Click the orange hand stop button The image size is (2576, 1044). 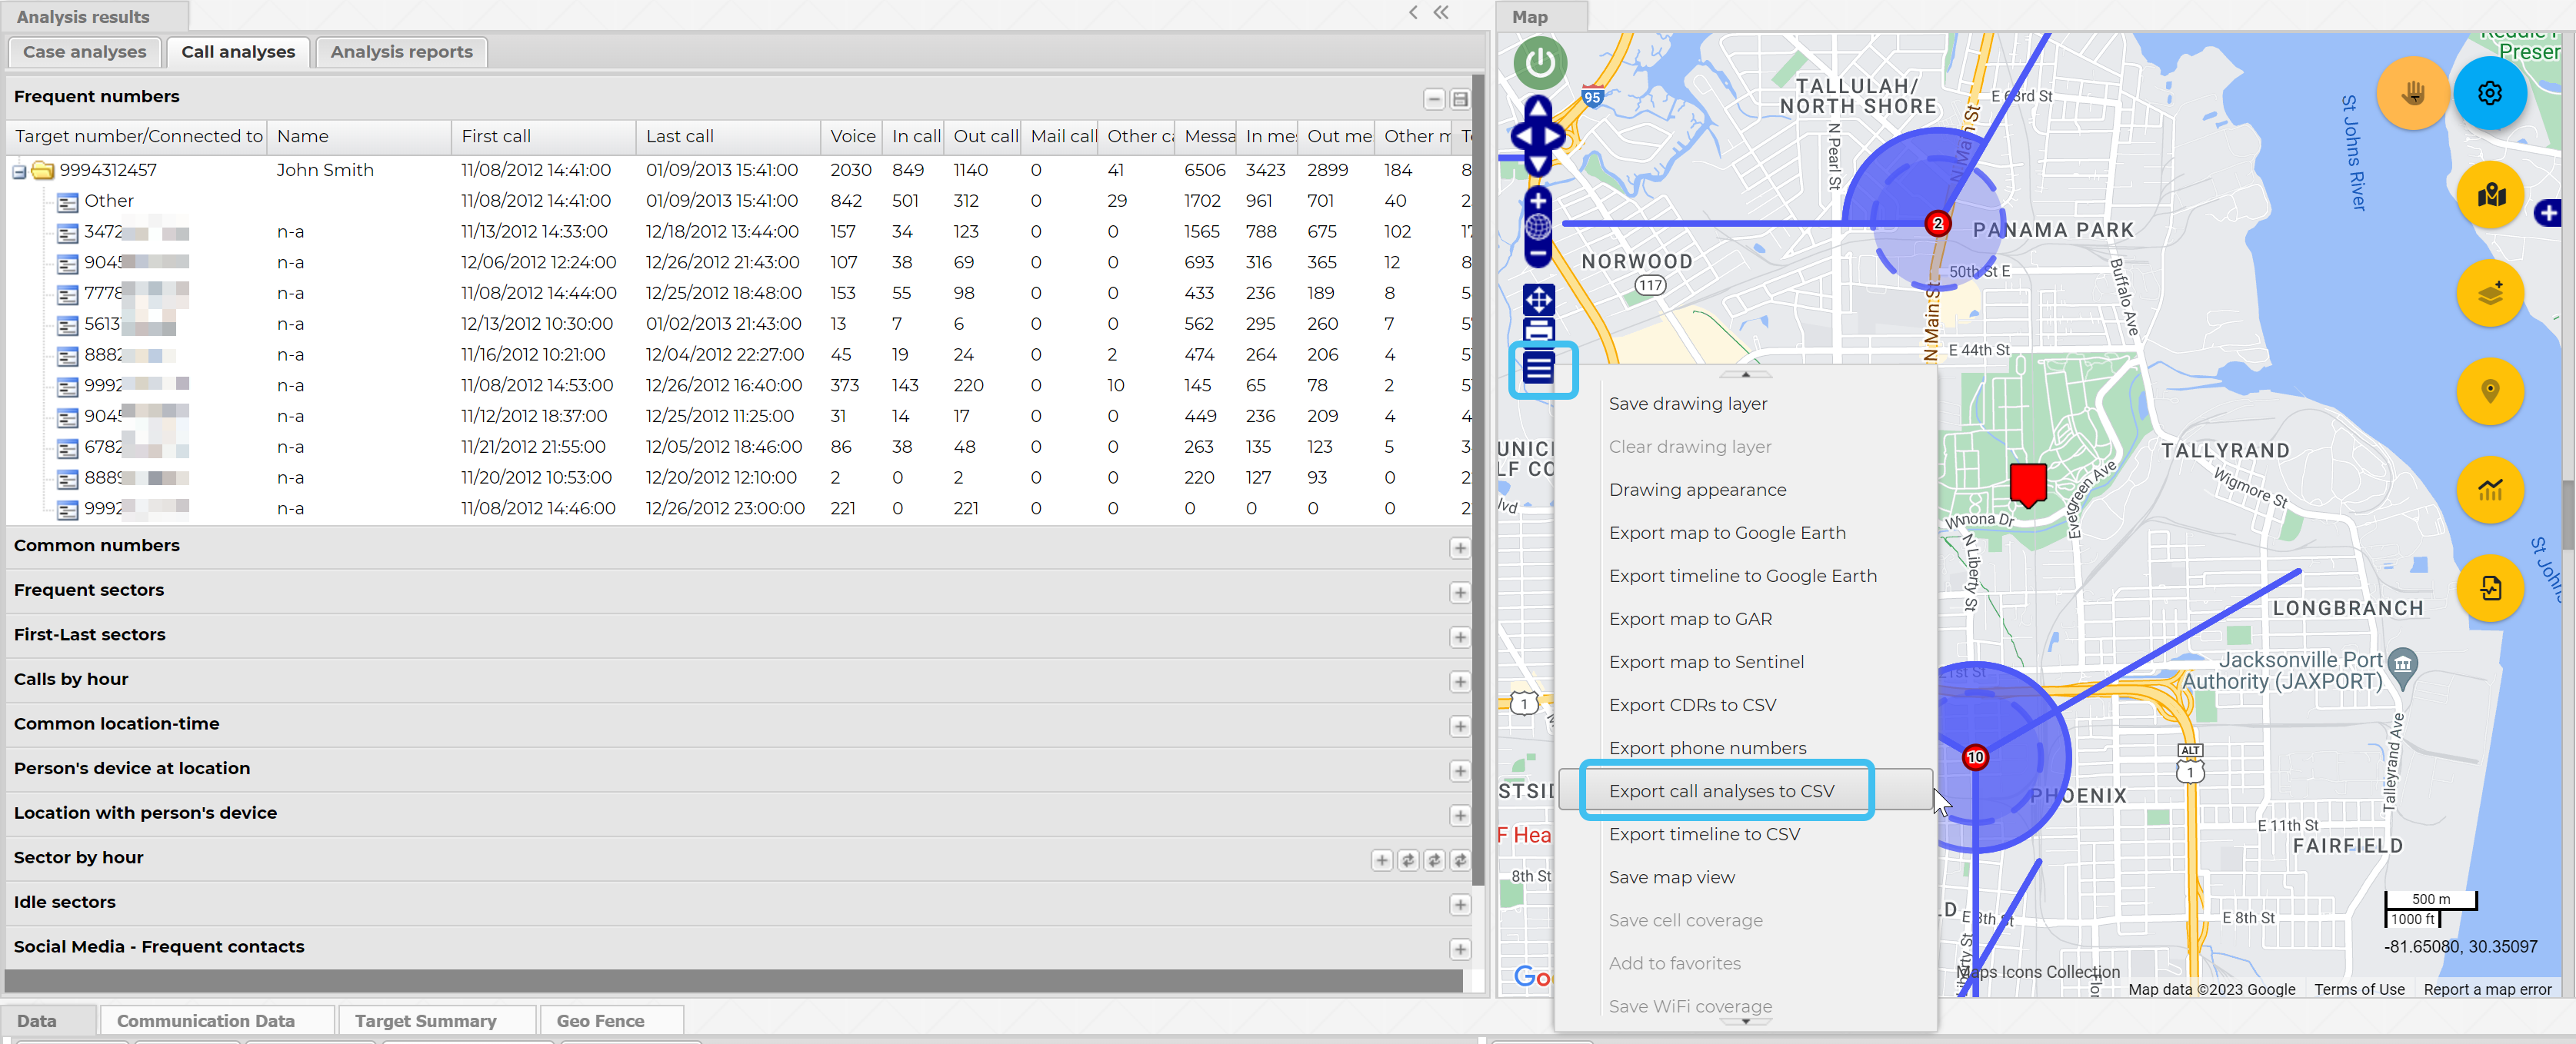pyautogui.click(x=2412, y=93)
